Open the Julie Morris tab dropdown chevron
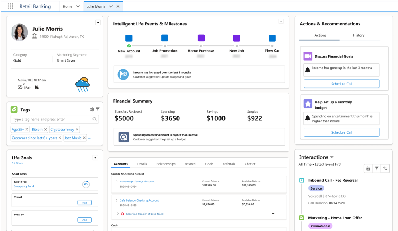 coord(111,6)
